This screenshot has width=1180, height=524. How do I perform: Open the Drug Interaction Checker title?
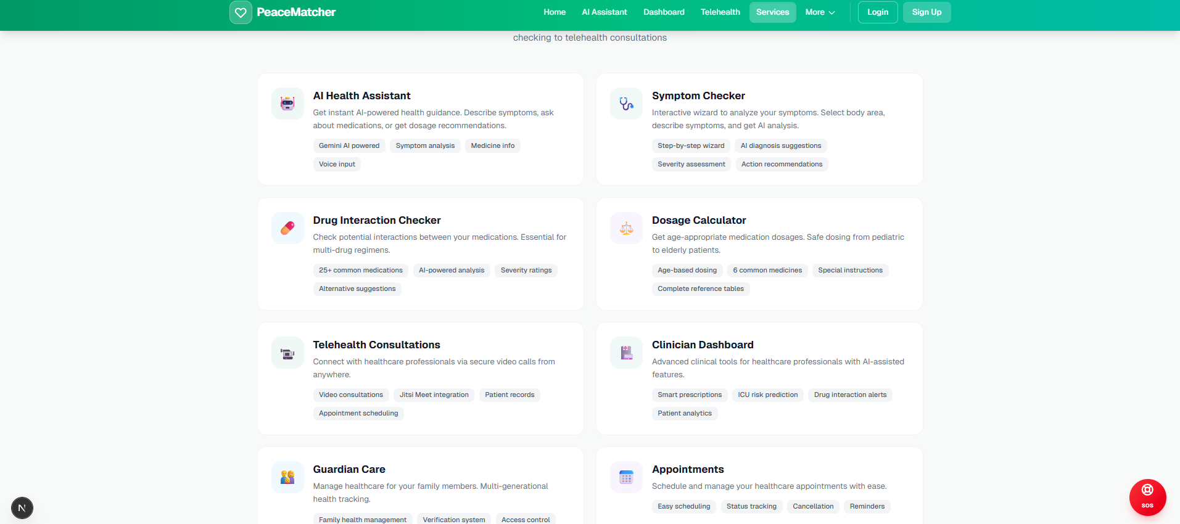pos(377,220)
